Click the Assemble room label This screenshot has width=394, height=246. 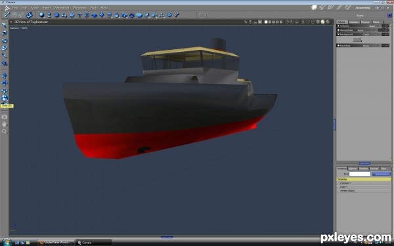click(x=363, y=8)
